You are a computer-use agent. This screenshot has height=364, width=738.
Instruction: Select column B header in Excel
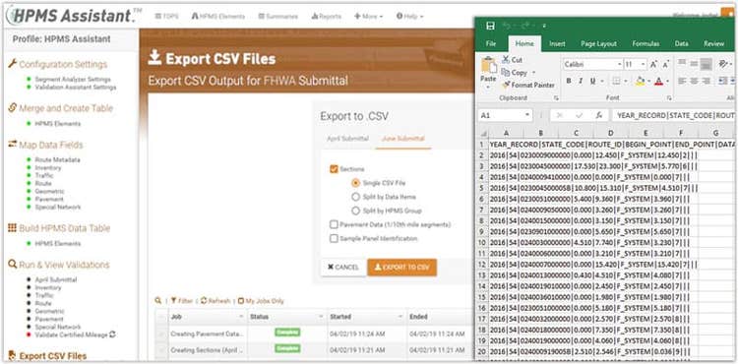[x=541, y=134]
